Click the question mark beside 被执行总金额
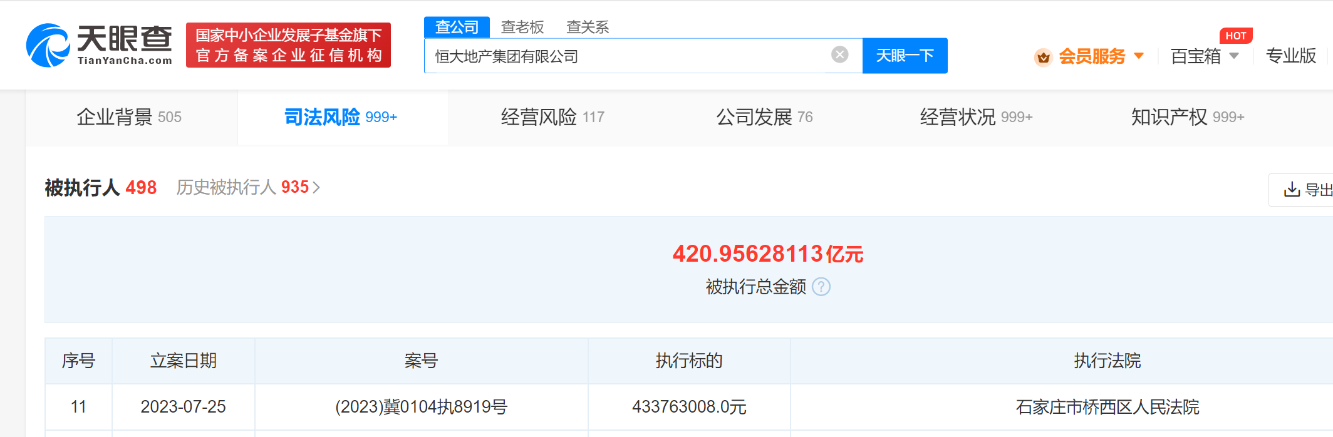The width and height of the screenshot is (1333, 437). click(x=821, y=287)
